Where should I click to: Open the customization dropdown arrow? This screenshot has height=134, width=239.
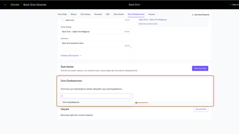[x=130, y=96]
